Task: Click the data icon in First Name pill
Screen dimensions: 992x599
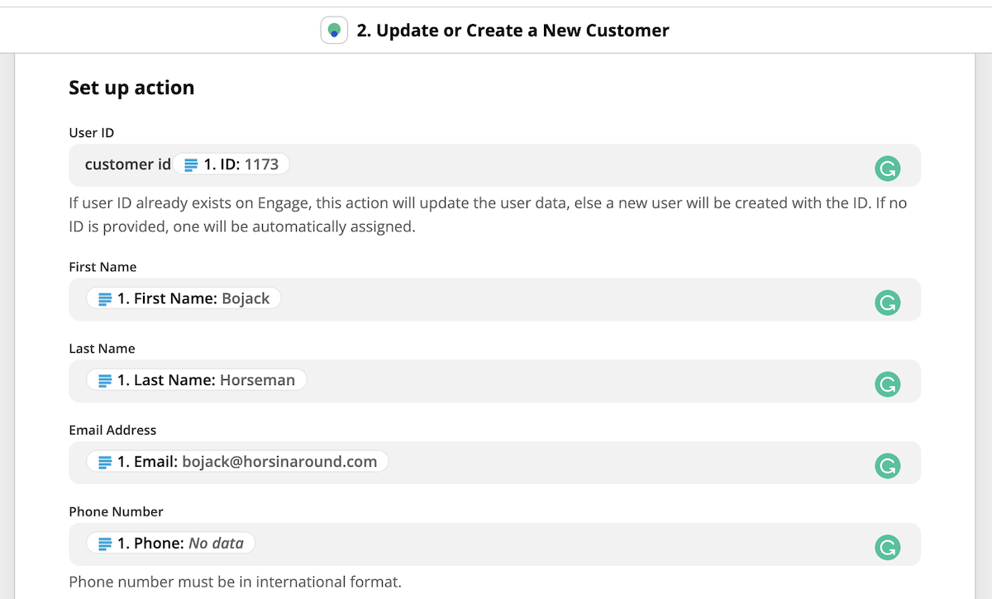Action: [x=105, y=299]
